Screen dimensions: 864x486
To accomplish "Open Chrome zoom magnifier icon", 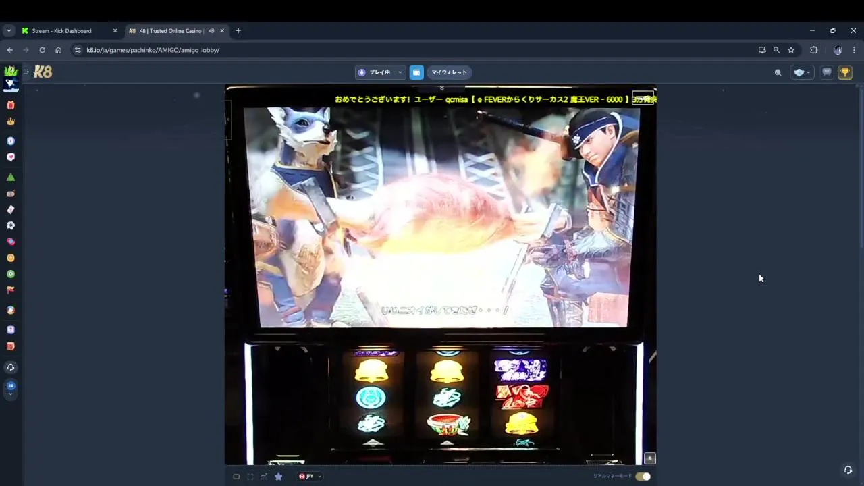I will coord(776,50).
